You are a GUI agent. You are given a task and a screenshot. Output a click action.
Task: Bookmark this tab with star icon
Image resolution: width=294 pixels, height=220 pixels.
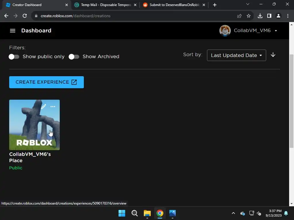click(x=249, y=16)
